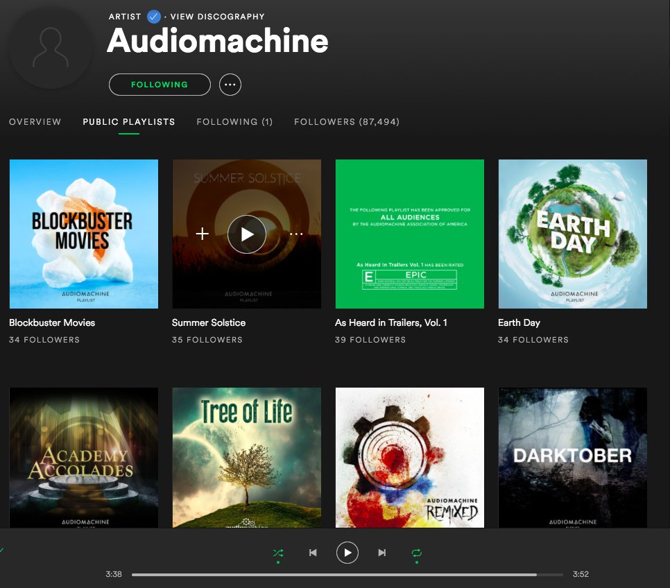This screenshot has height=588, width=670.
Task: Open the Blockbuster Movies playlist cover
Action: [84, 234]
